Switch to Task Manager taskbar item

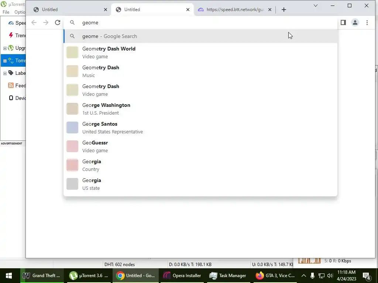click(228, 276)
